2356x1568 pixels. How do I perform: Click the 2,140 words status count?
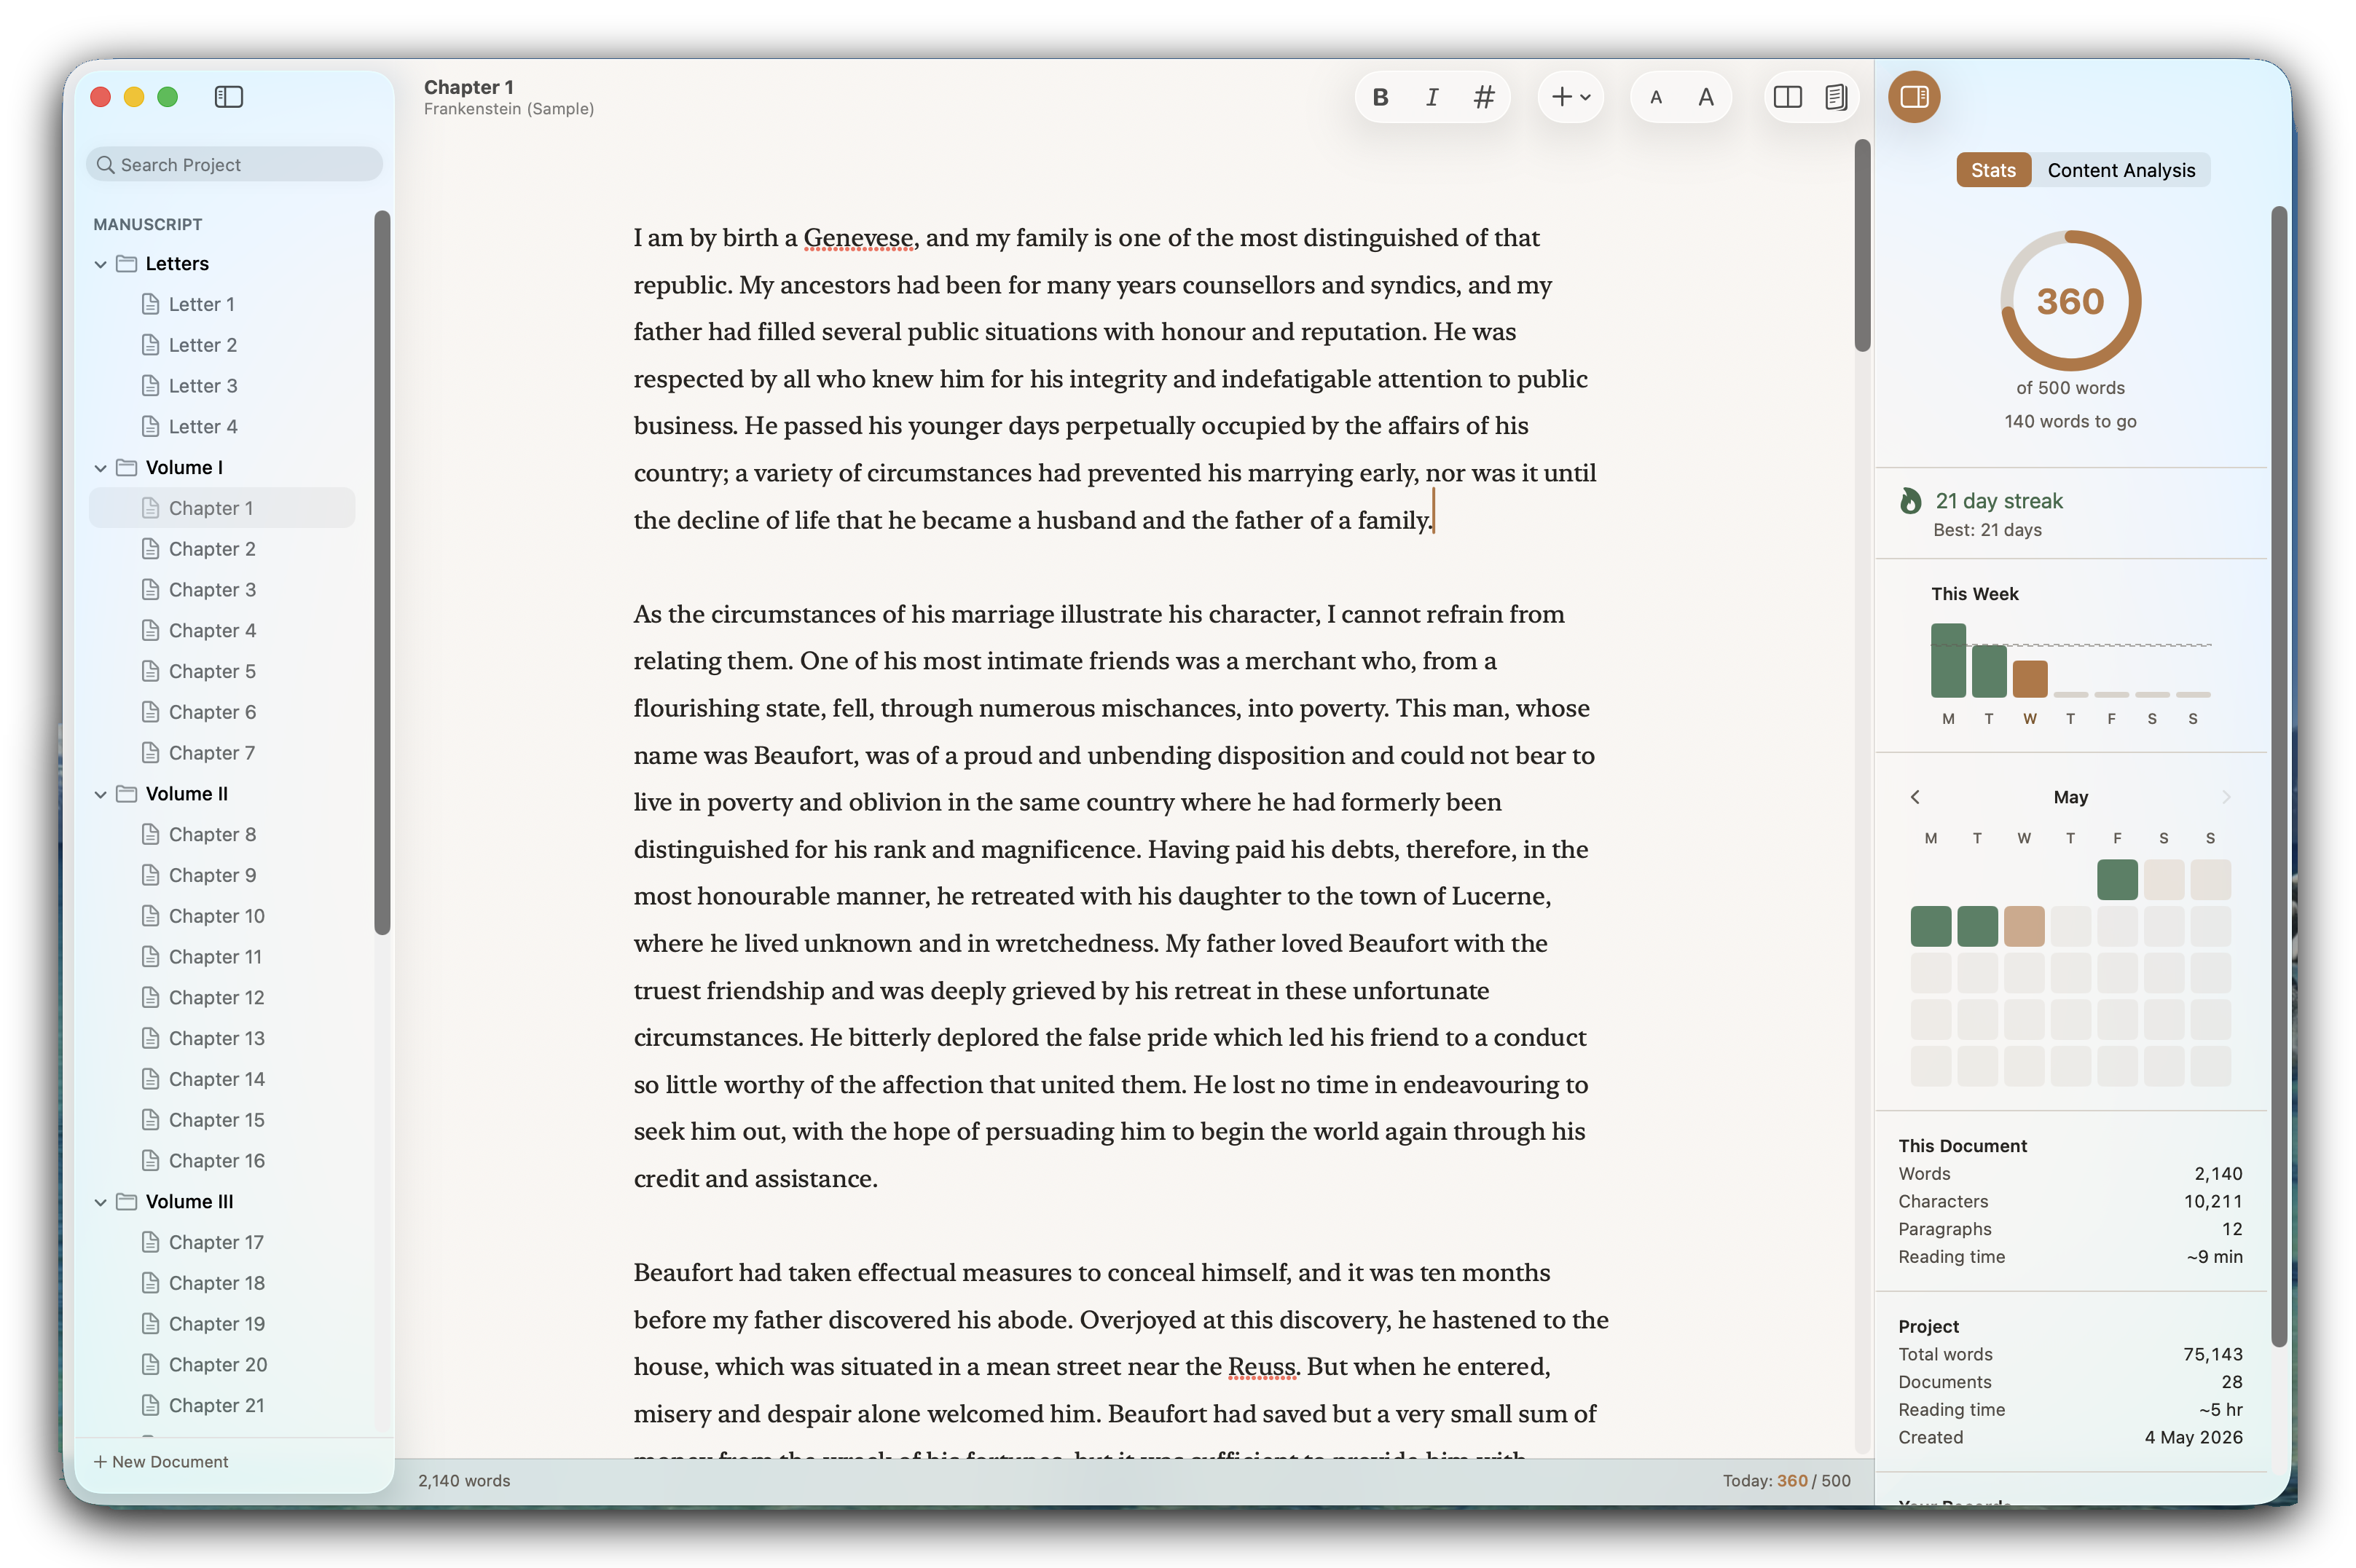click(x=464, y=1481)
